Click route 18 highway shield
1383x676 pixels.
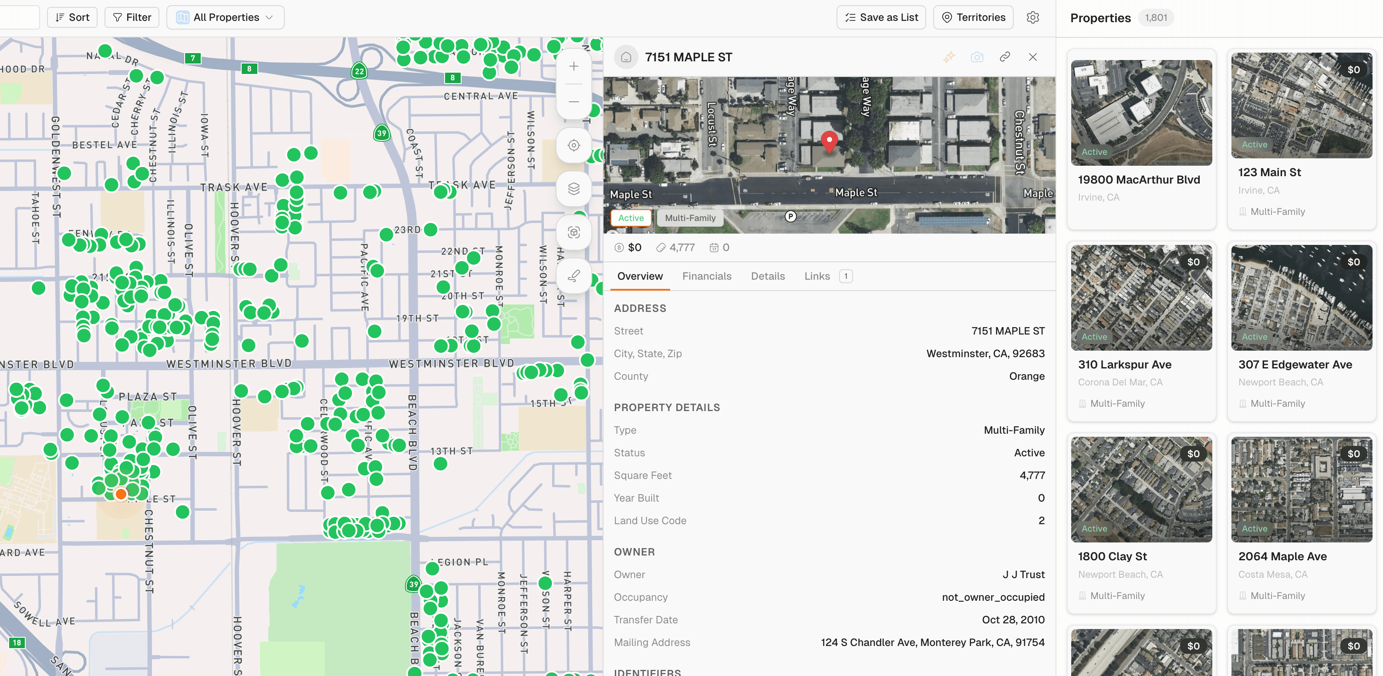point(17,643)
